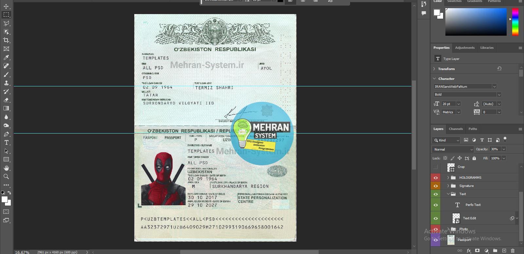The height and width of the screenshot is (254, 524).
Task: Add a layer mask
Action: click(x=477, y=251)
